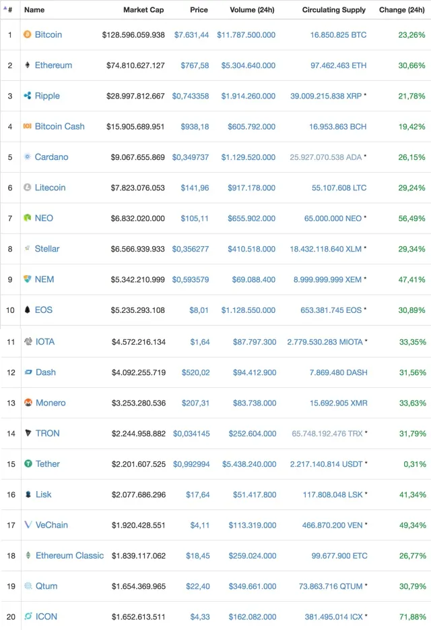The width and height of the screenshot is (431, 630).
Task: Click the Qtum logo icon
Action: [28, 585]
